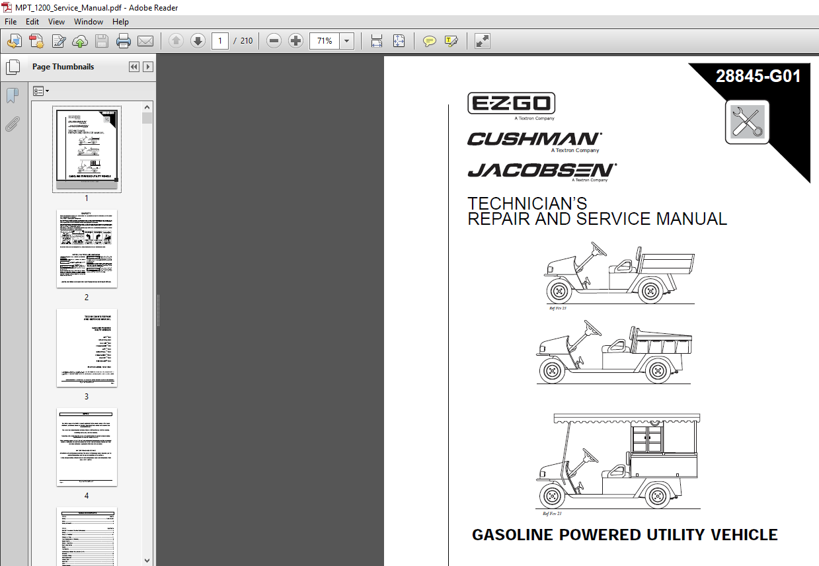Select the page 5 thumbnail

point(87,536)
